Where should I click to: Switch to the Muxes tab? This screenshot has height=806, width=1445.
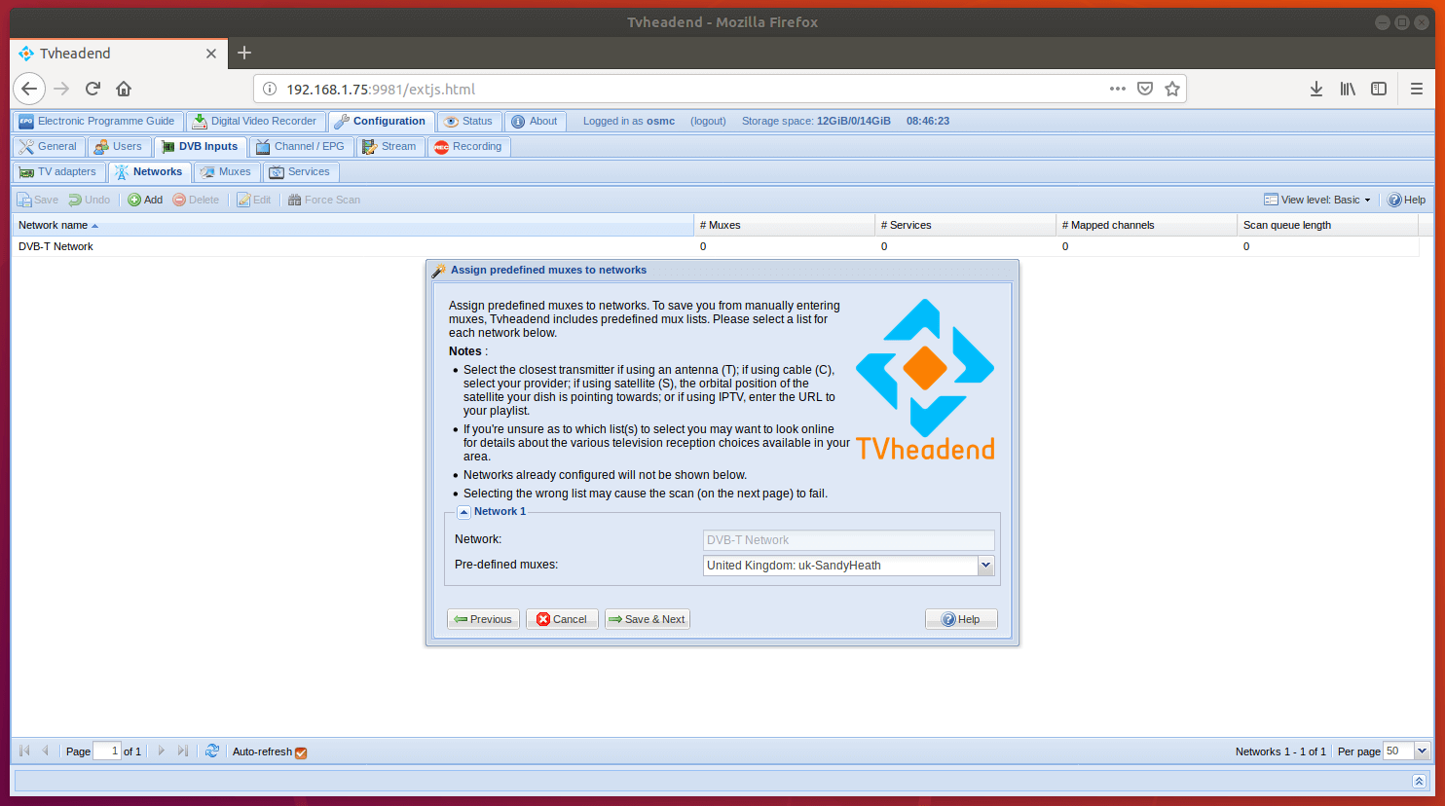tap(226, 171)
